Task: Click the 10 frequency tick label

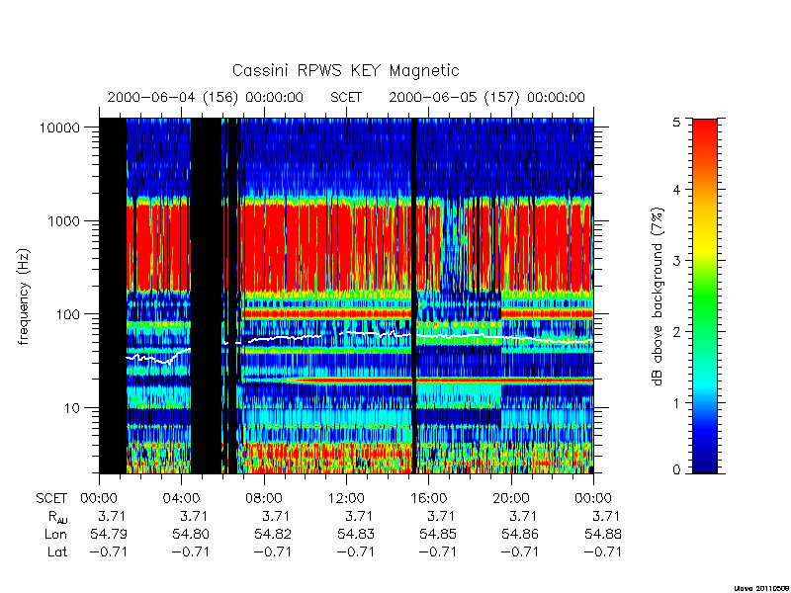Action: (71, 407)
